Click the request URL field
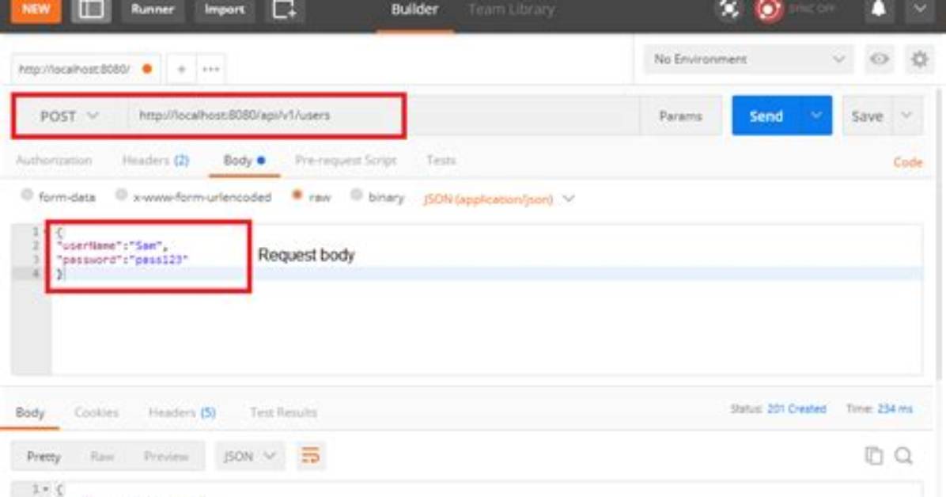 [383, 116]
